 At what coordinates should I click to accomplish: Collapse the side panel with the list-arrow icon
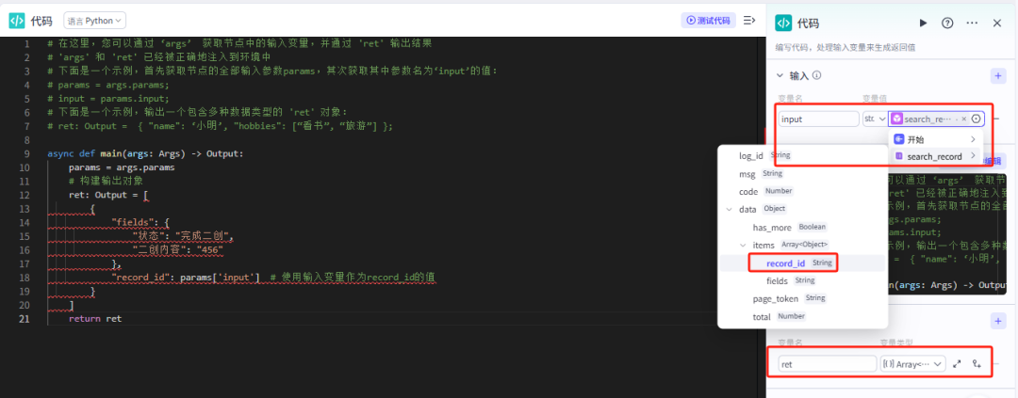tap(749, 21)
